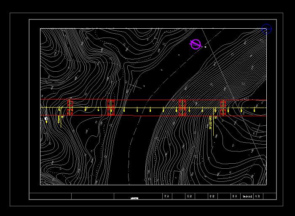Click the yellow road centerline
The height and width of the screenshot is (216, 295).
pos(160,108)
